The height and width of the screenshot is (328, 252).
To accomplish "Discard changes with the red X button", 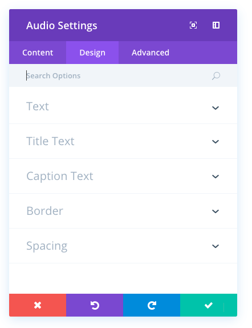I will pyautogui.click(x=38, y=305).
